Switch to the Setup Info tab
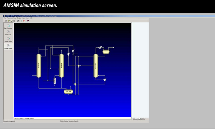215x129 pixels. (136, 119)
